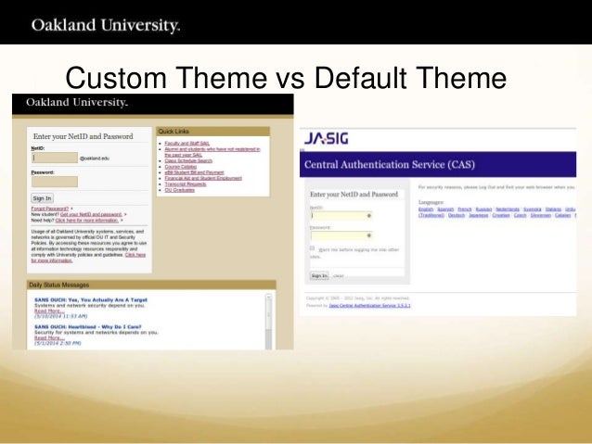The width and height of the screenshot is (592, 444).
Task: Click the Password field in the Oakland custom theme
Action: coord(55,182)
